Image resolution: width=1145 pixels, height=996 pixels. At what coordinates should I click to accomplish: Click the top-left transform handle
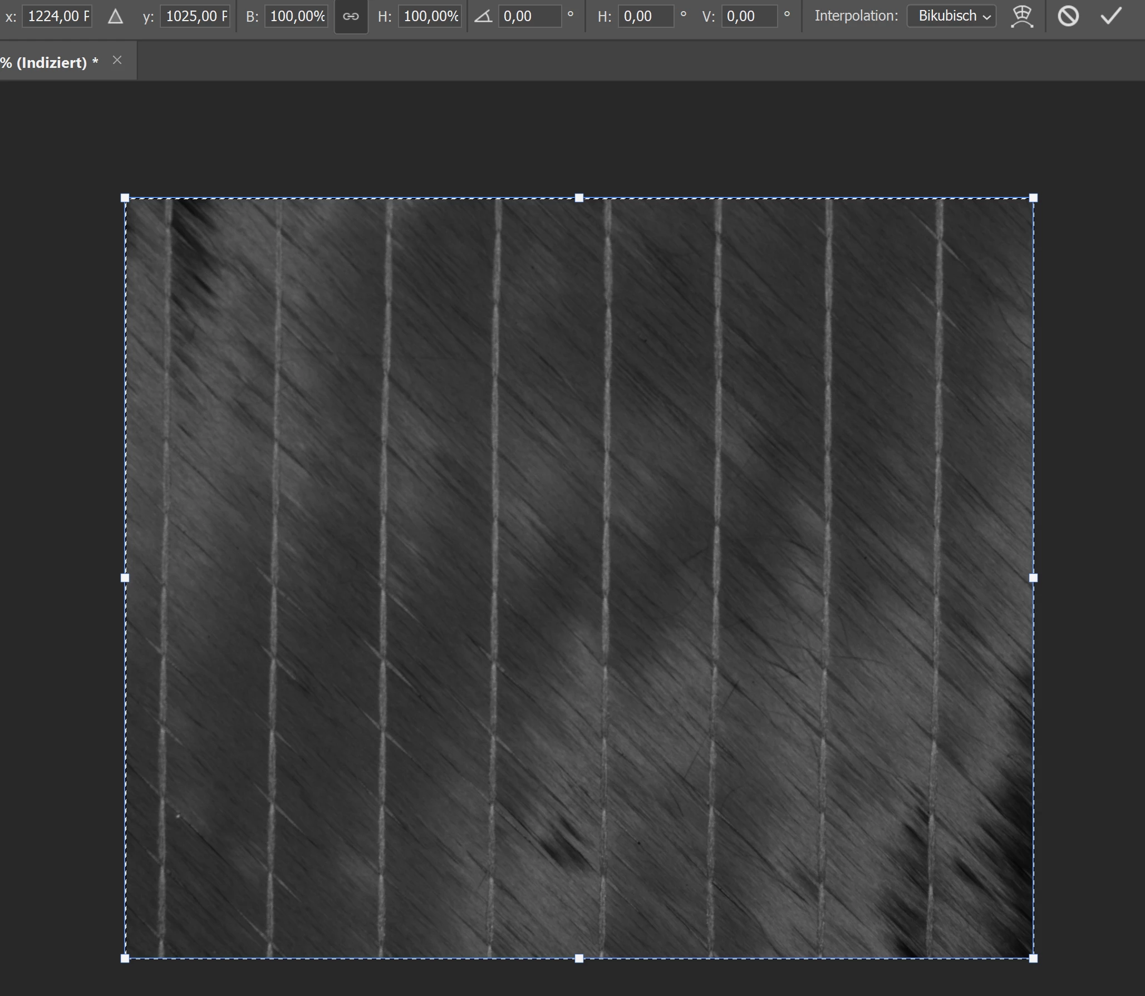point(125,198)
